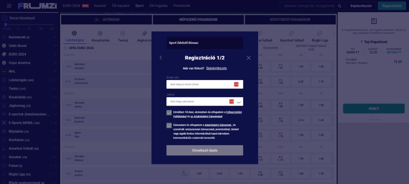
Task: Switch to the KÖVETKEZŐ FOGADÁSOK tab
Action: pyautogui.click(x=290, y=20)
